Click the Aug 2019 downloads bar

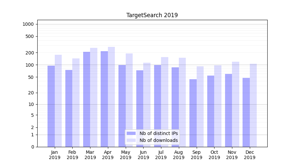[x=182, y=102]
